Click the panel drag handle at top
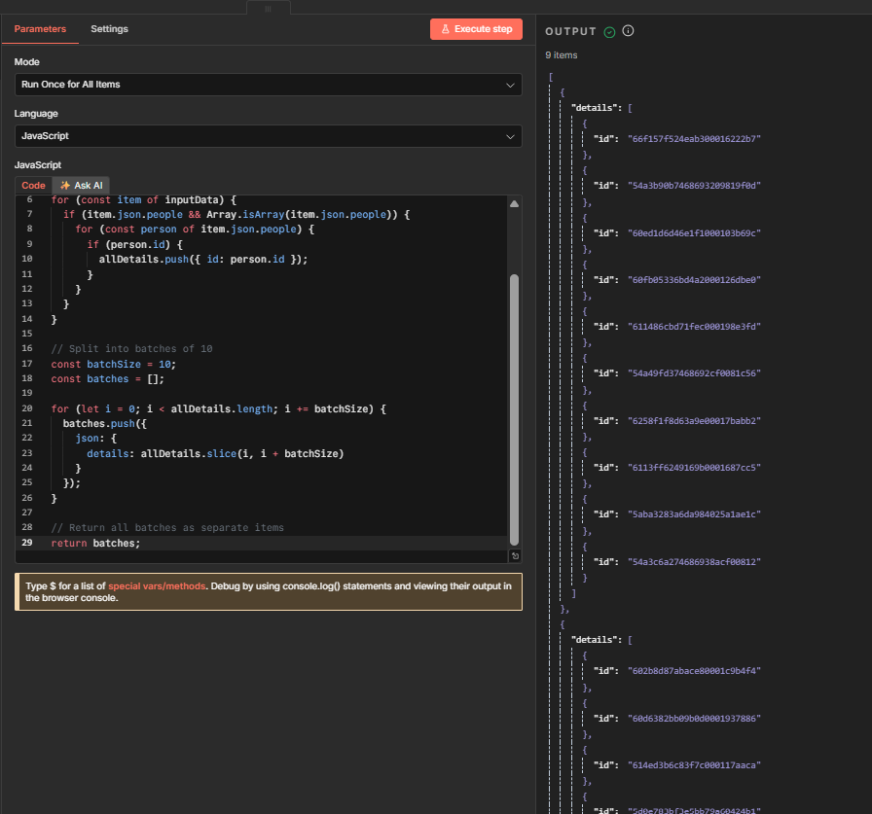Image resolution: width=872 pixels, height=814 pixels. [268, 8]
